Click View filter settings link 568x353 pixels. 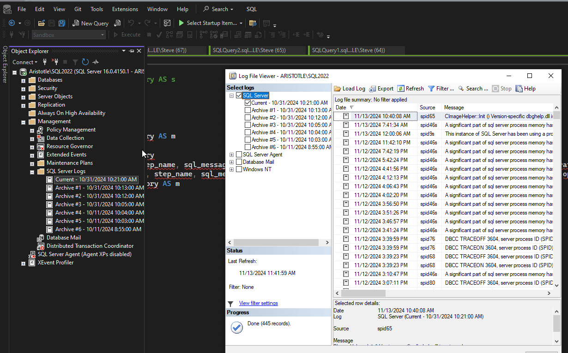click(258, 303)
